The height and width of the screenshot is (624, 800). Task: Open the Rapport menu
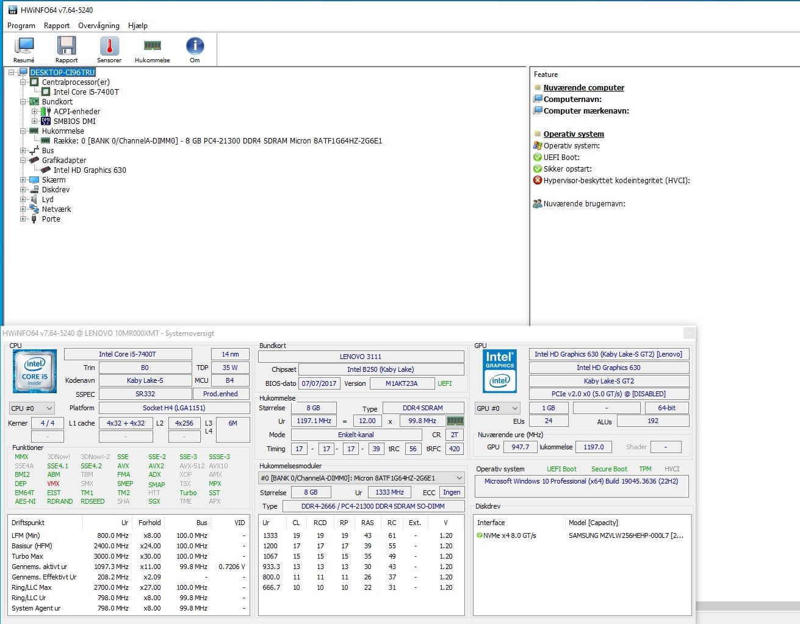(x=57, y=26)
